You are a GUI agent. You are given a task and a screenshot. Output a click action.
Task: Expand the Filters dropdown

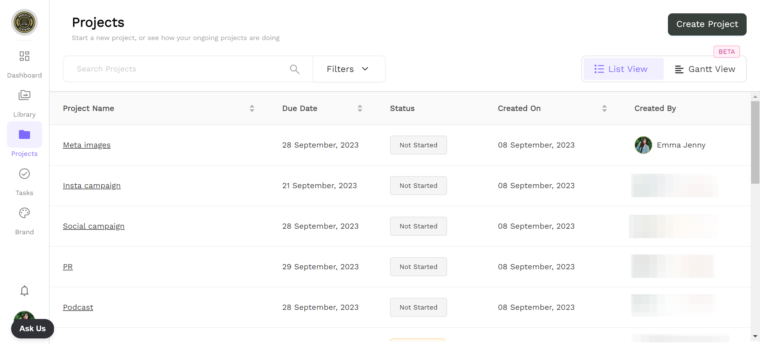tap(349, 69)
